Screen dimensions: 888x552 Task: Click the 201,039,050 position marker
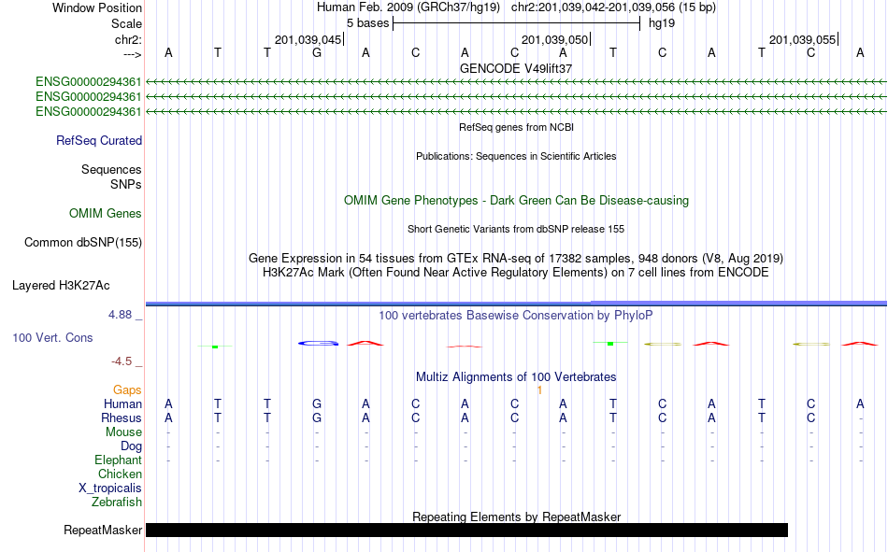[x=555, y=39]
